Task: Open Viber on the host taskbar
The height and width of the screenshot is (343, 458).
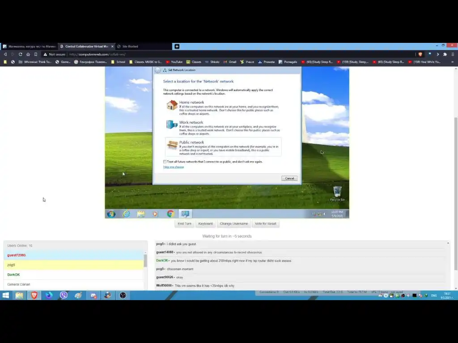Action: coord(64,296)
